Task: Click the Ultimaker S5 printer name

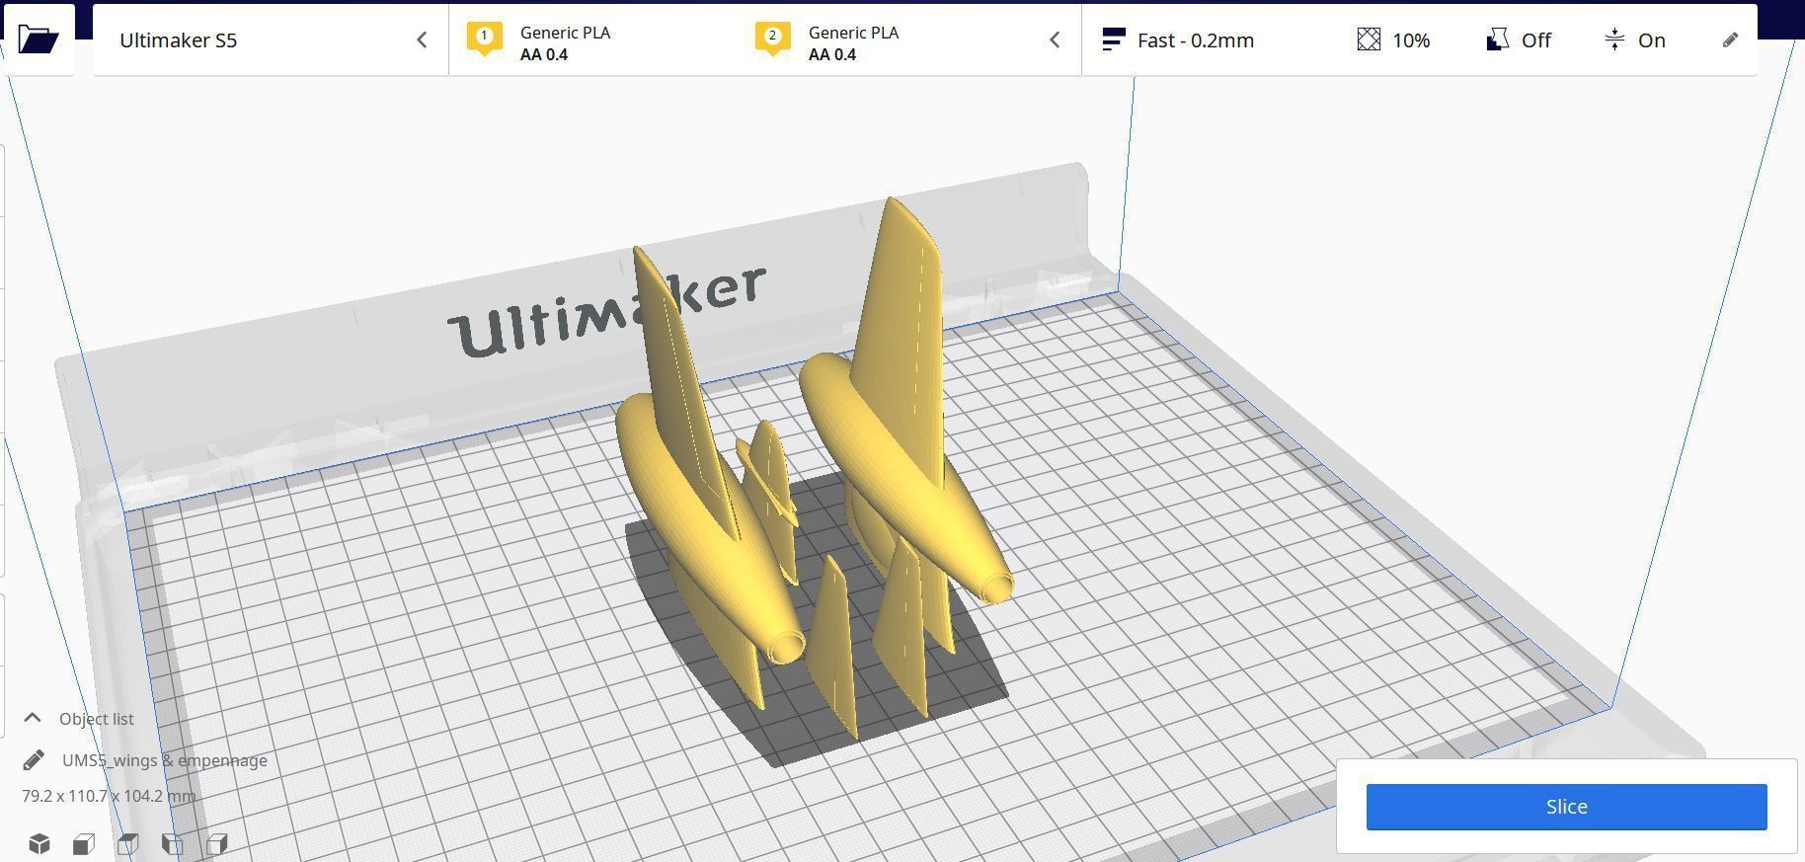Action: [x=178, y=40]
